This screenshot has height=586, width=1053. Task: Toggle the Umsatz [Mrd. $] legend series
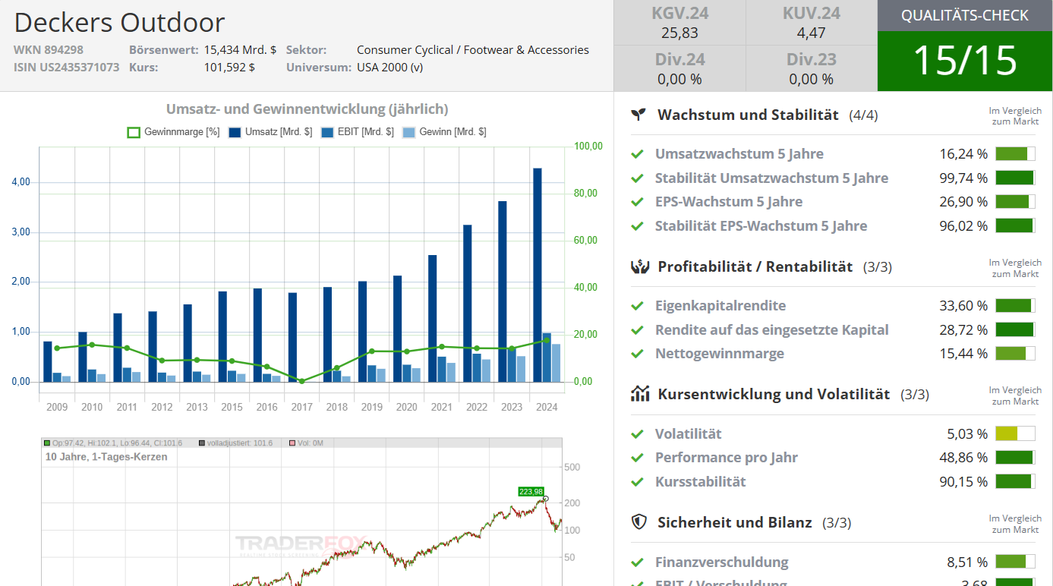[x=270, y=132]
